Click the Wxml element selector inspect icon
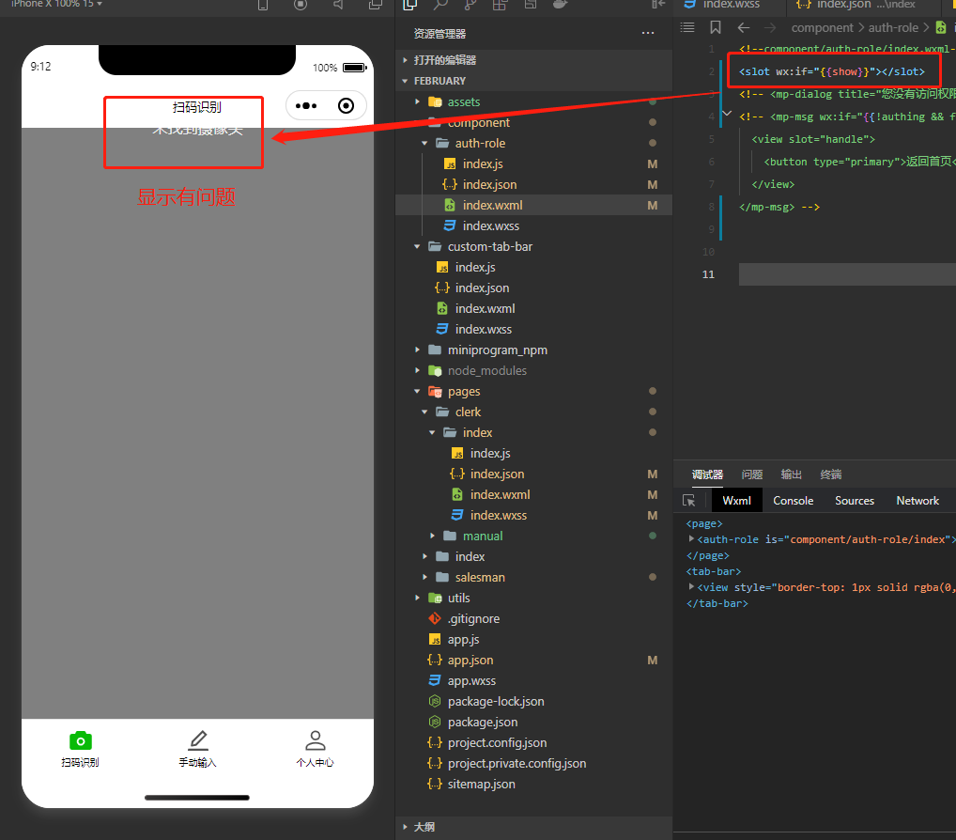 tap(689, 500)
